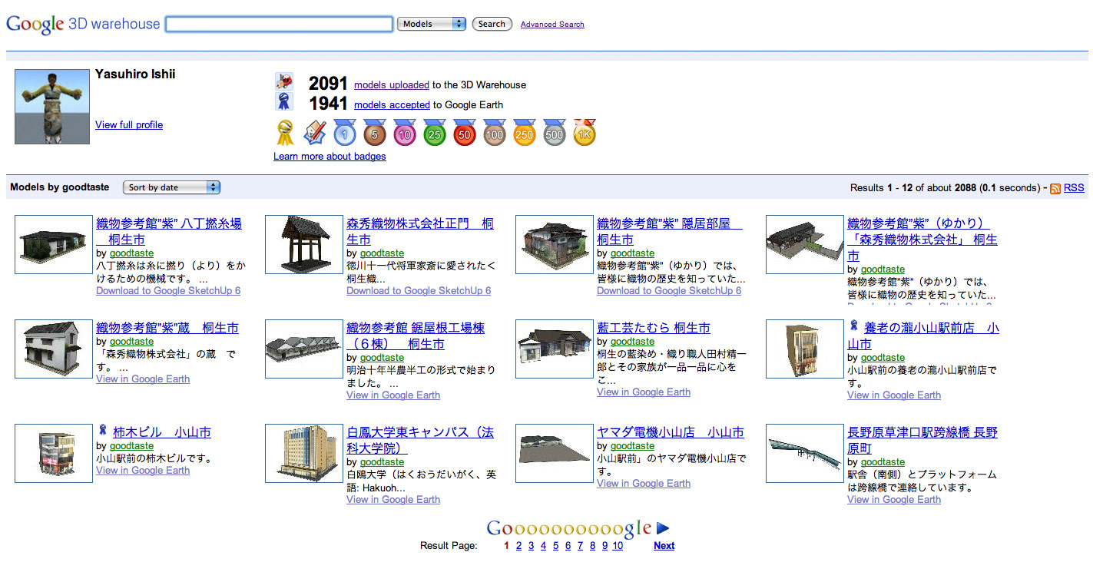Screen dimensions: 1093x572
Task: Click the bronze 5 medal badge
Action: tap(374, 133)
